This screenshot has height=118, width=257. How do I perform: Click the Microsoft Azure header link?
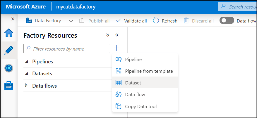pyautogui.click(x=26, y=7)
